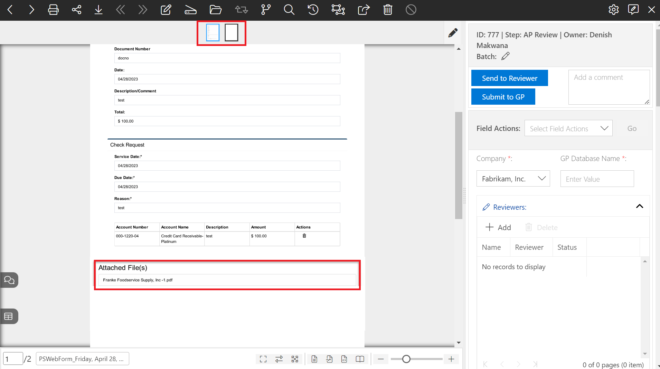660x369 pixels.
Task: Delete the document with trash icon
Action: [x=388, y=10]
